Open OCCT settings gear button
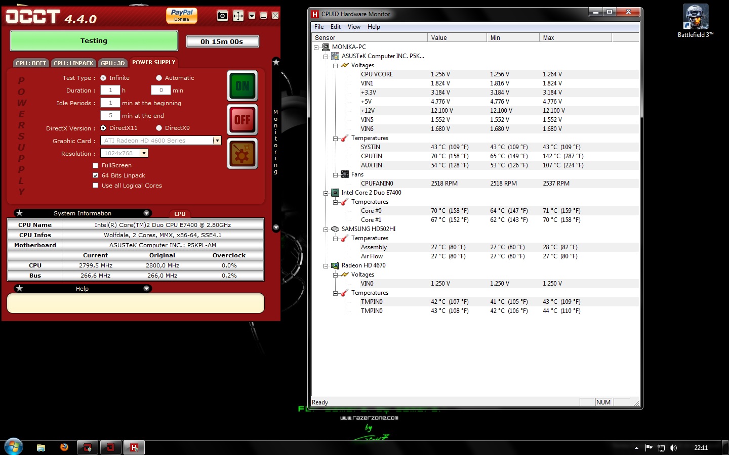The image size is (729, 455). click(242, 154)
